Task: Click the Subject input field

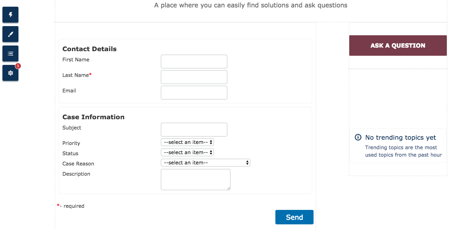Action: [194, 129]
